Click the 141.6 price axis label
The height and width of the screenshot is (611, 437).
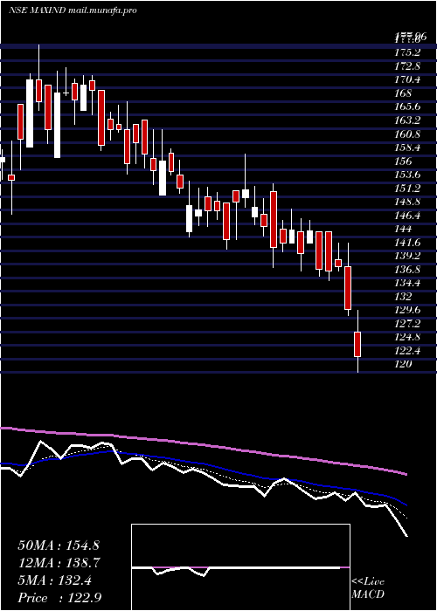406,243
